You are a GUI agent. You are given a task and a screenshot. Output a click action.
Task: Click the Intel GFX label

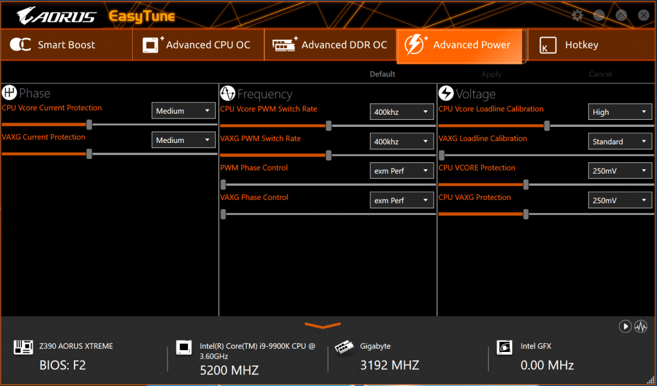pos(536,346)
